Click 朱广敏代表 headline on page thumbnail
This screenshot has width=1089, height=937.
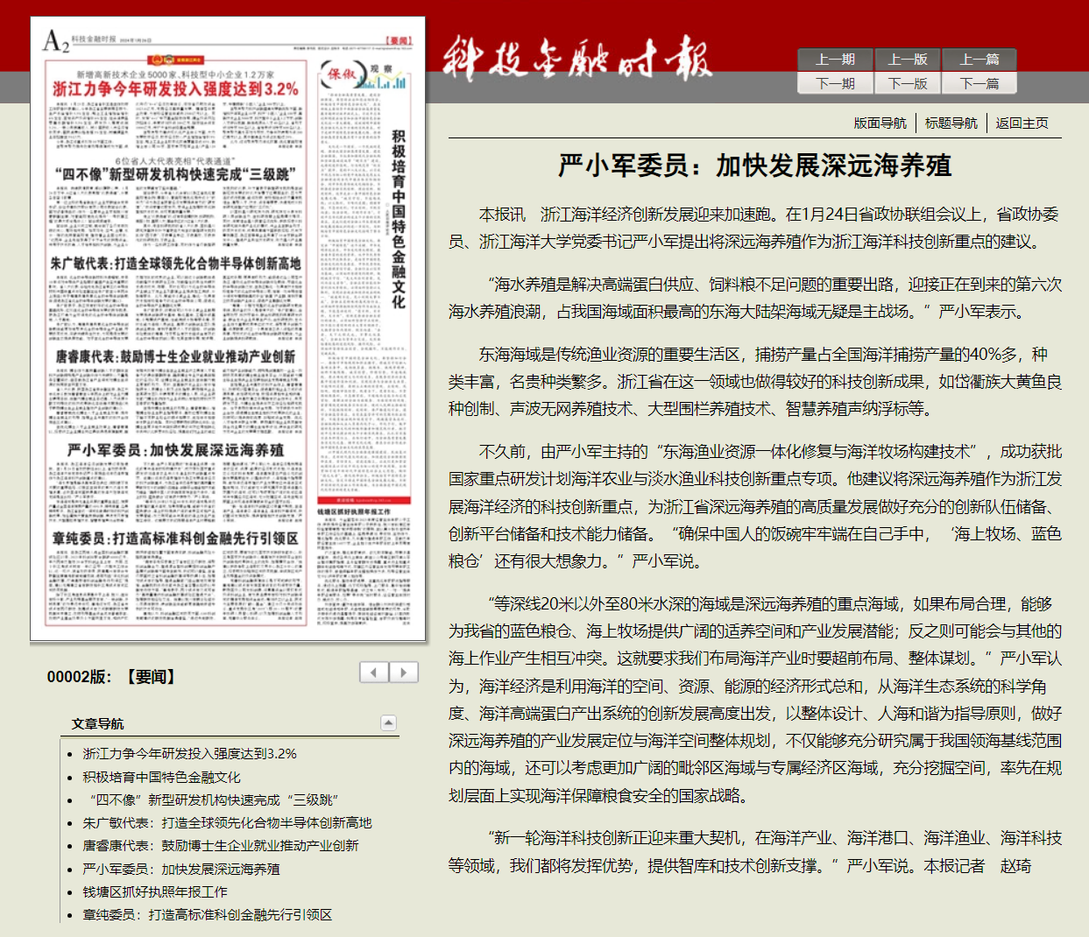[175, 264]
